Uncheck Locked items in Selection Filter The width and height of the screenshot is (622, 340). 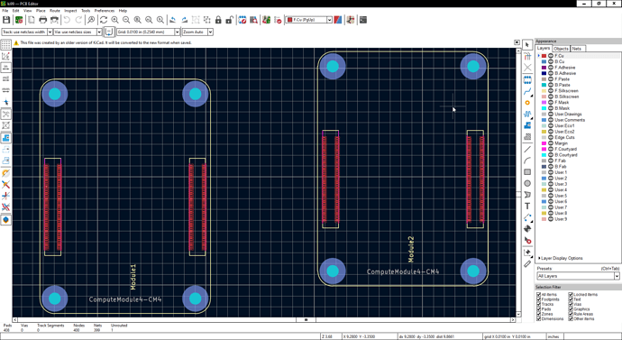click(x=571, y=295)
